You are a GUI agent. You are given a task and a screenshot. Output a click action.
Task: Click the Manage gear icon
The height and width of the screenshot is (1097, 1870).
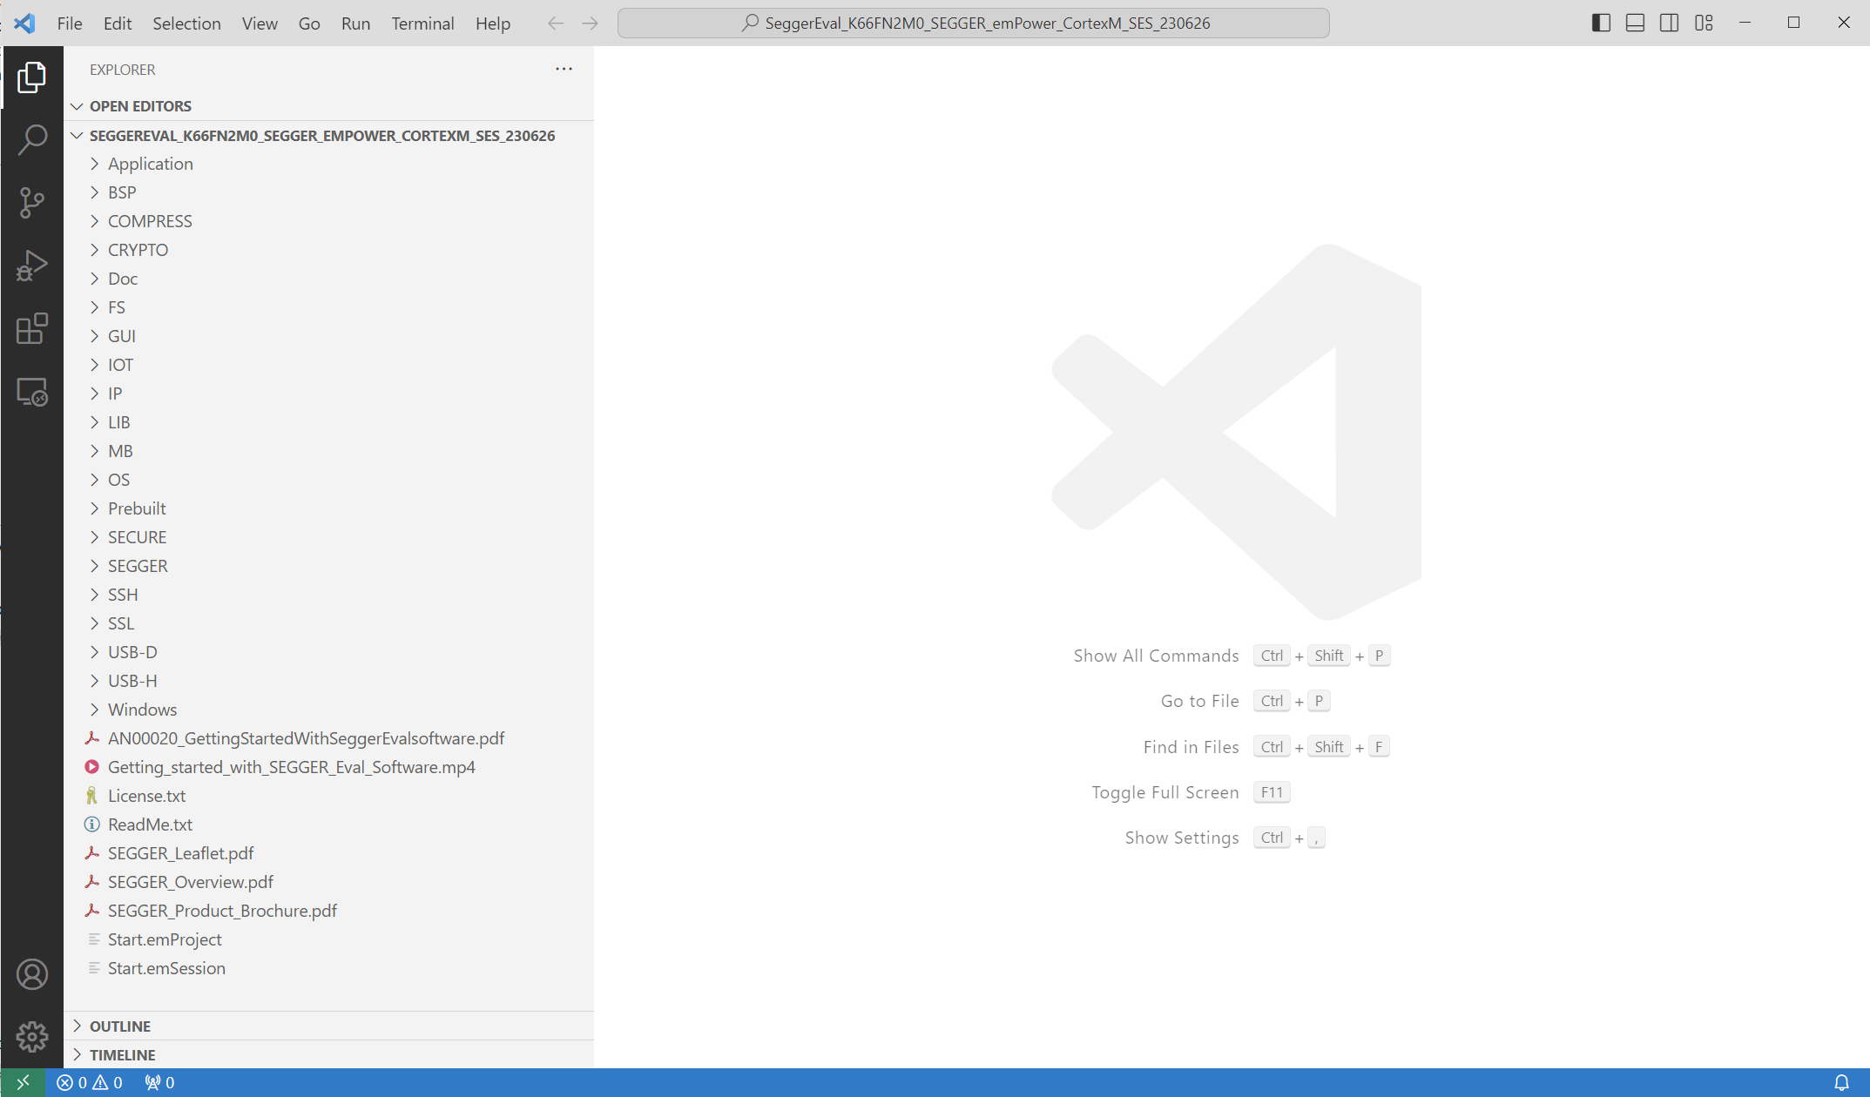(32, 1036)
